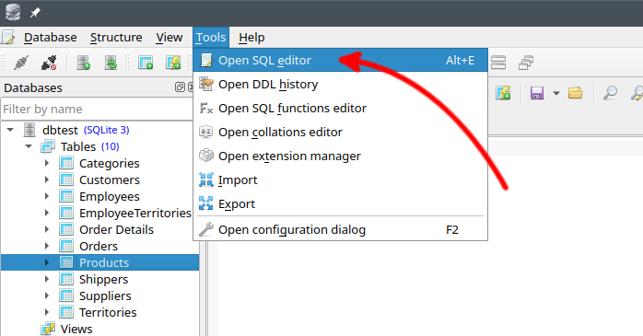Choose Open SQL editor
Screen dimensions: 643x336
340,60
